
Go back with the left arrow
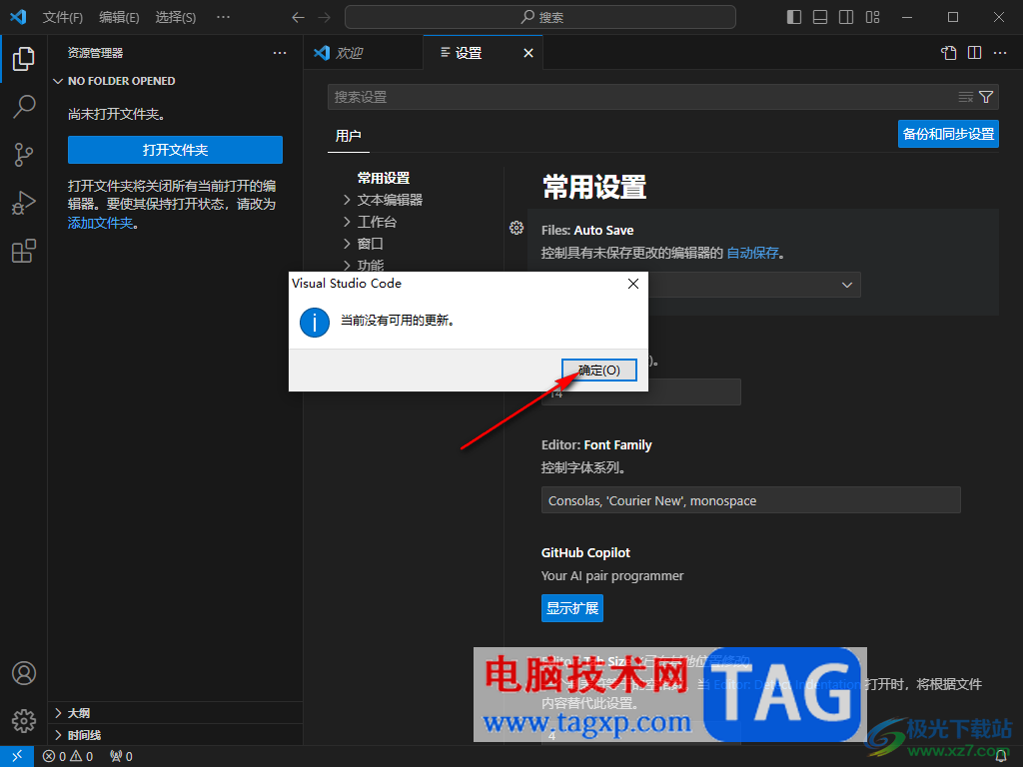[298, 18]
